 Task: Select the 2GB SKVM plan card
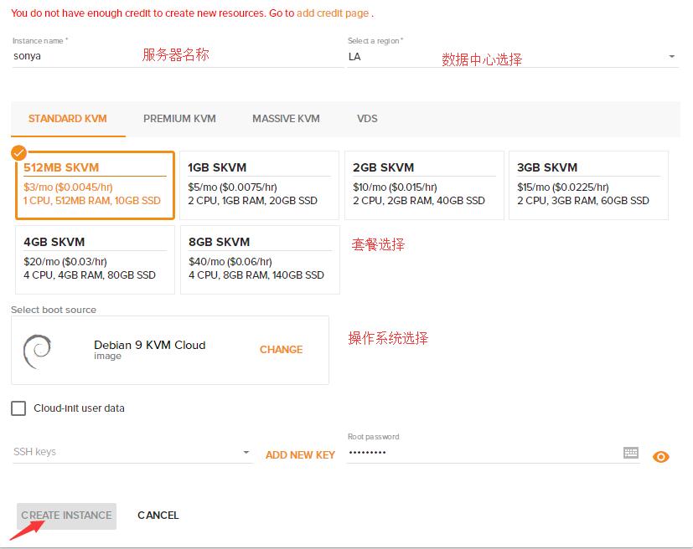click(424, 185)
